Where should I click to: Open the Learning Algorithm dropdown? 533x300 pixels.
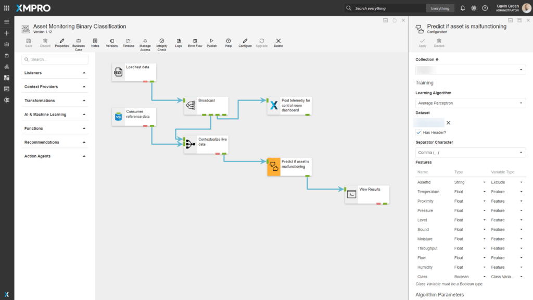click(470, 103)
